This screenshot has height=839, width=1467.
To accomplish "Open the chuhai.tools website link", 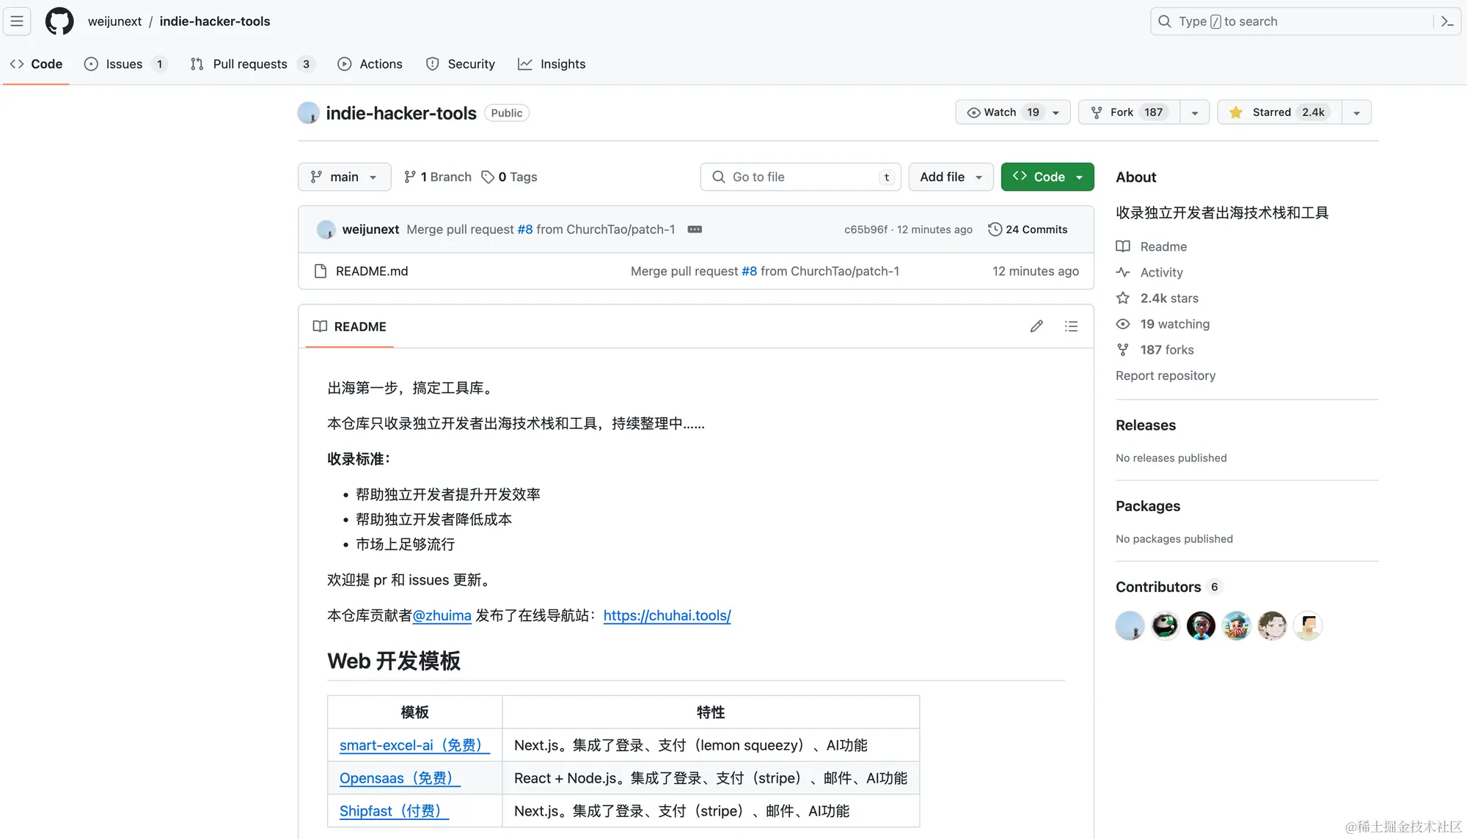I will point(667,615).
